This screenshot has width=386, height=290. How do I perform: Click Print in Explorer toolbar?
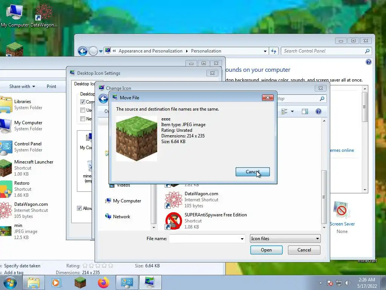tap(51, 86)
